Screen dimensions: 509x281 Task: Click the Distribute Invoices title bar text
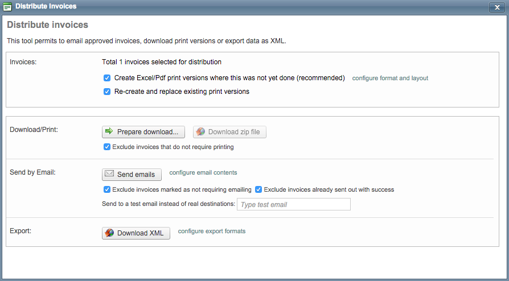tap(46, 6)
